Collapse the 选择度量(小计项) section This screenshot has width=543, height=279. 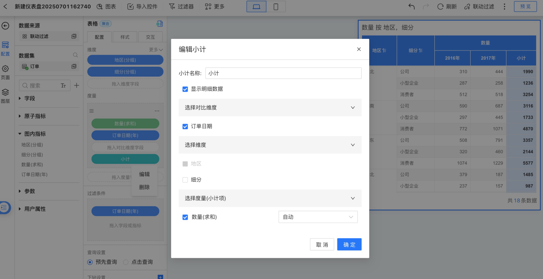pos(353,198)
